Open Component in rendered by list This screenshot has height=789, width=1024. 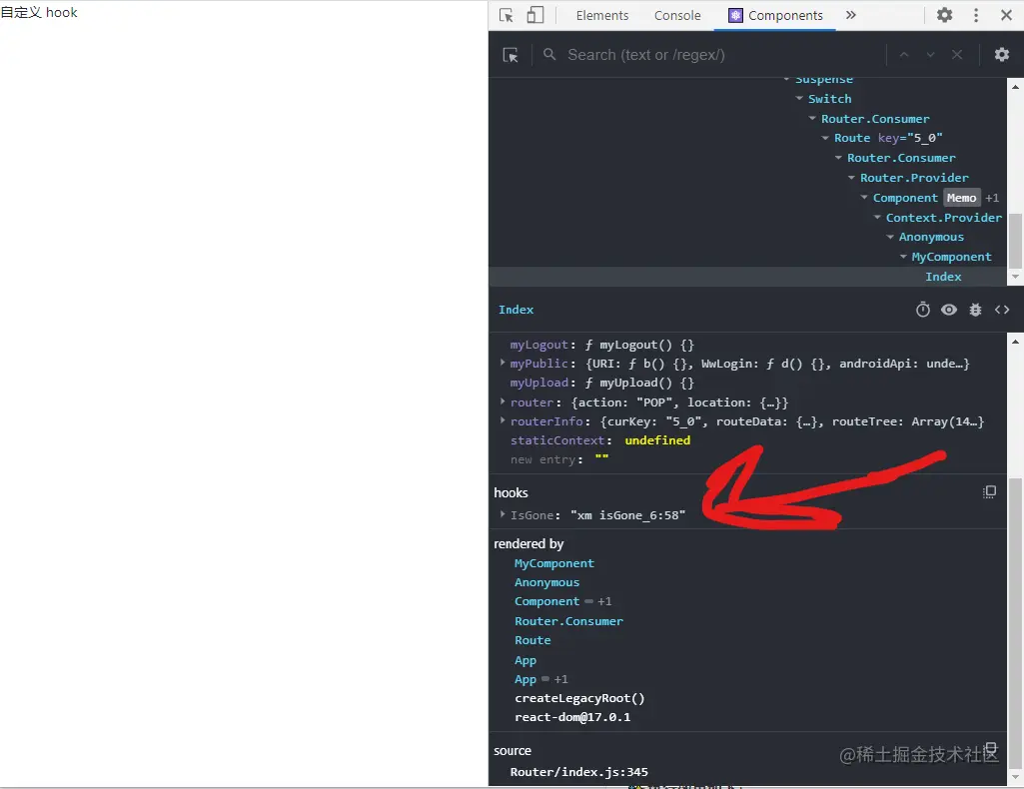point(546,601)
